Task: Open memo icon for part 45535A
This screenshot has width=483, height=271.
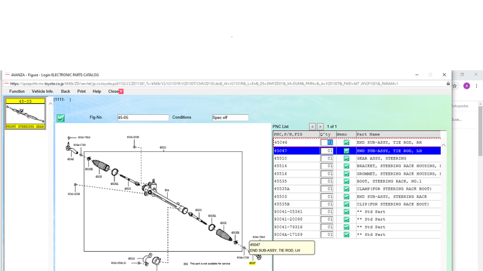Action: pyautogui.click(x=346, y=188)
